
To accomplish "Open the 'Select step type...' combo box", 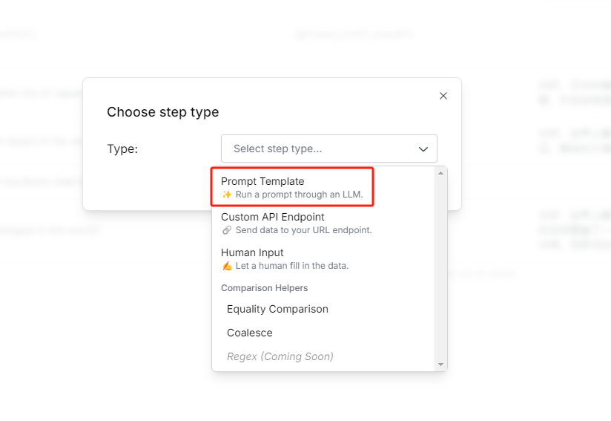I will point(319,149).
